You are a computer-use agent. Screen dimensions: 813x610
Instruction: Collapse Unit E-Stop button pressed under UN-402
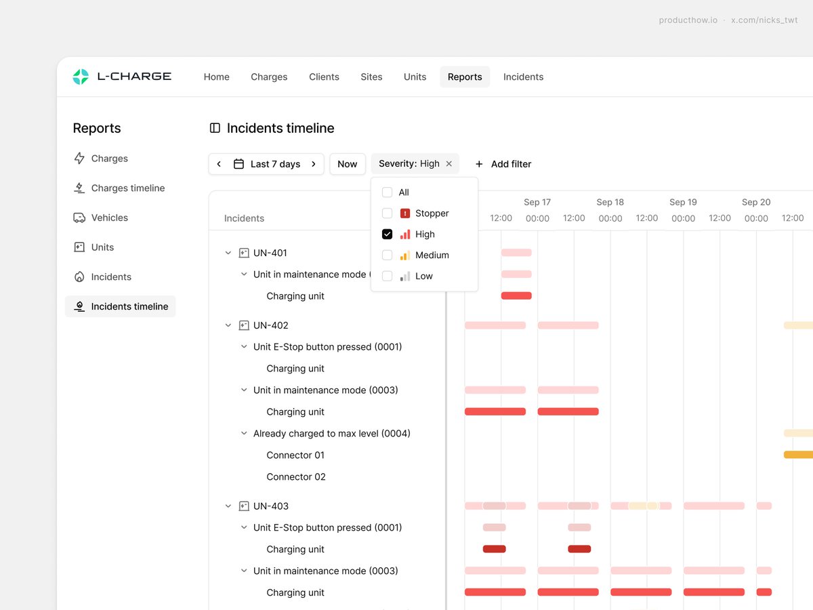(244, 347)
